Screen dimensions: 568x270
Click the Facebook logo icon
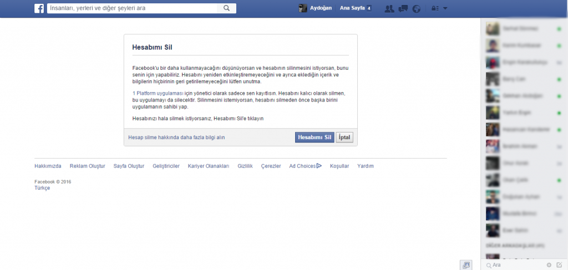pos(39,8)
